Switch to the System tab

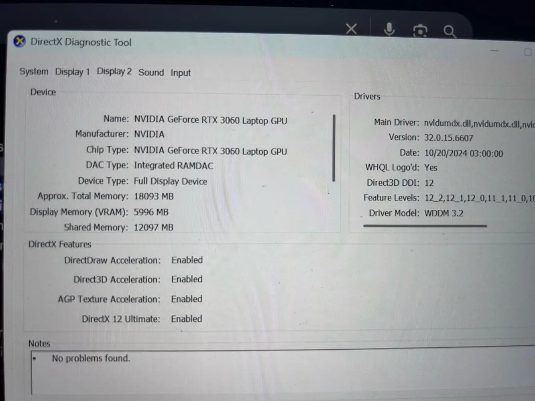(34, 71)
